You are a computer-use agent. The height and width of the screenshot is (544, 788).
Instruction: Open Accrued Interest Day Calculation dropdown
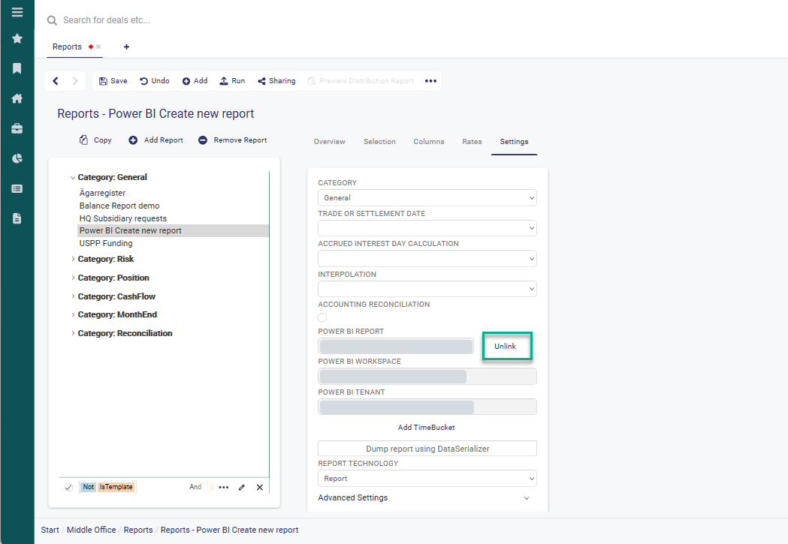pos(427,258)
